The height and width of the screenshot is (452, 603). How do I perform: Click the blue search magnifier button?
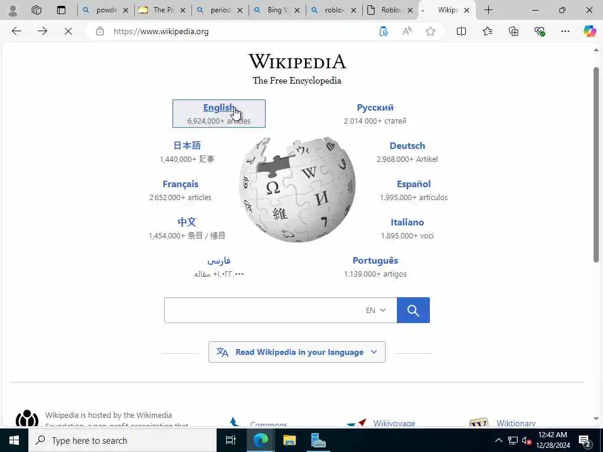coord(413,310)
